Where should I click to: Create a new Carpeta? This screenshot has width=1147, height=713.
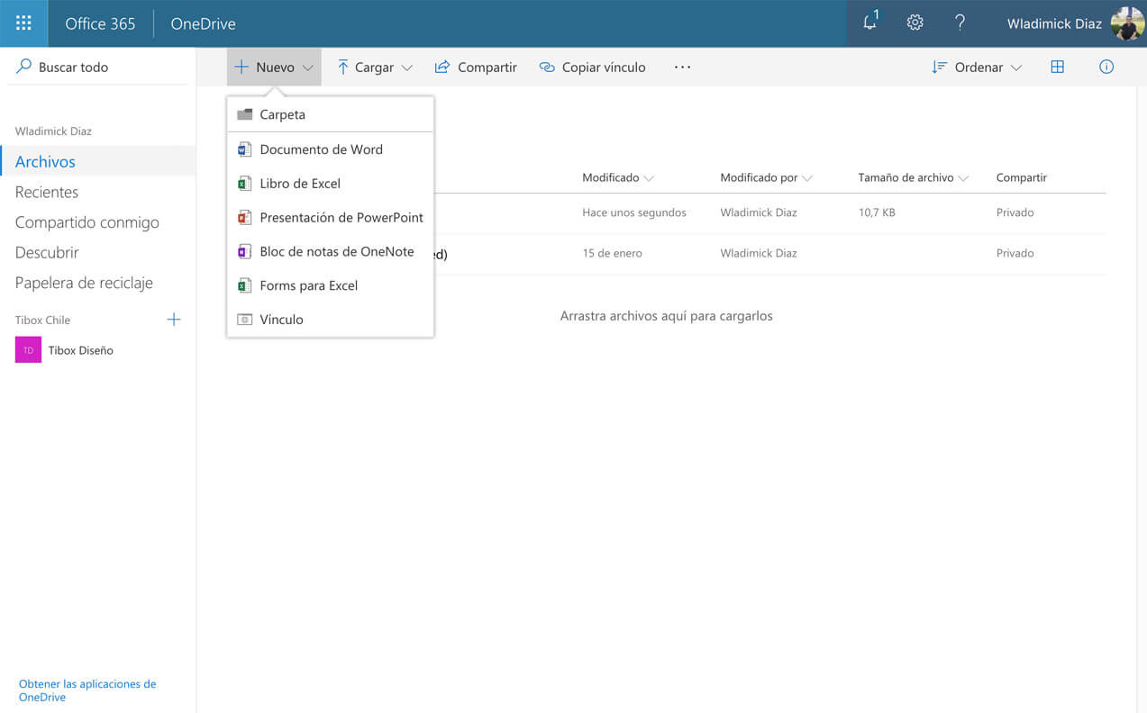(x=331, y=115)
